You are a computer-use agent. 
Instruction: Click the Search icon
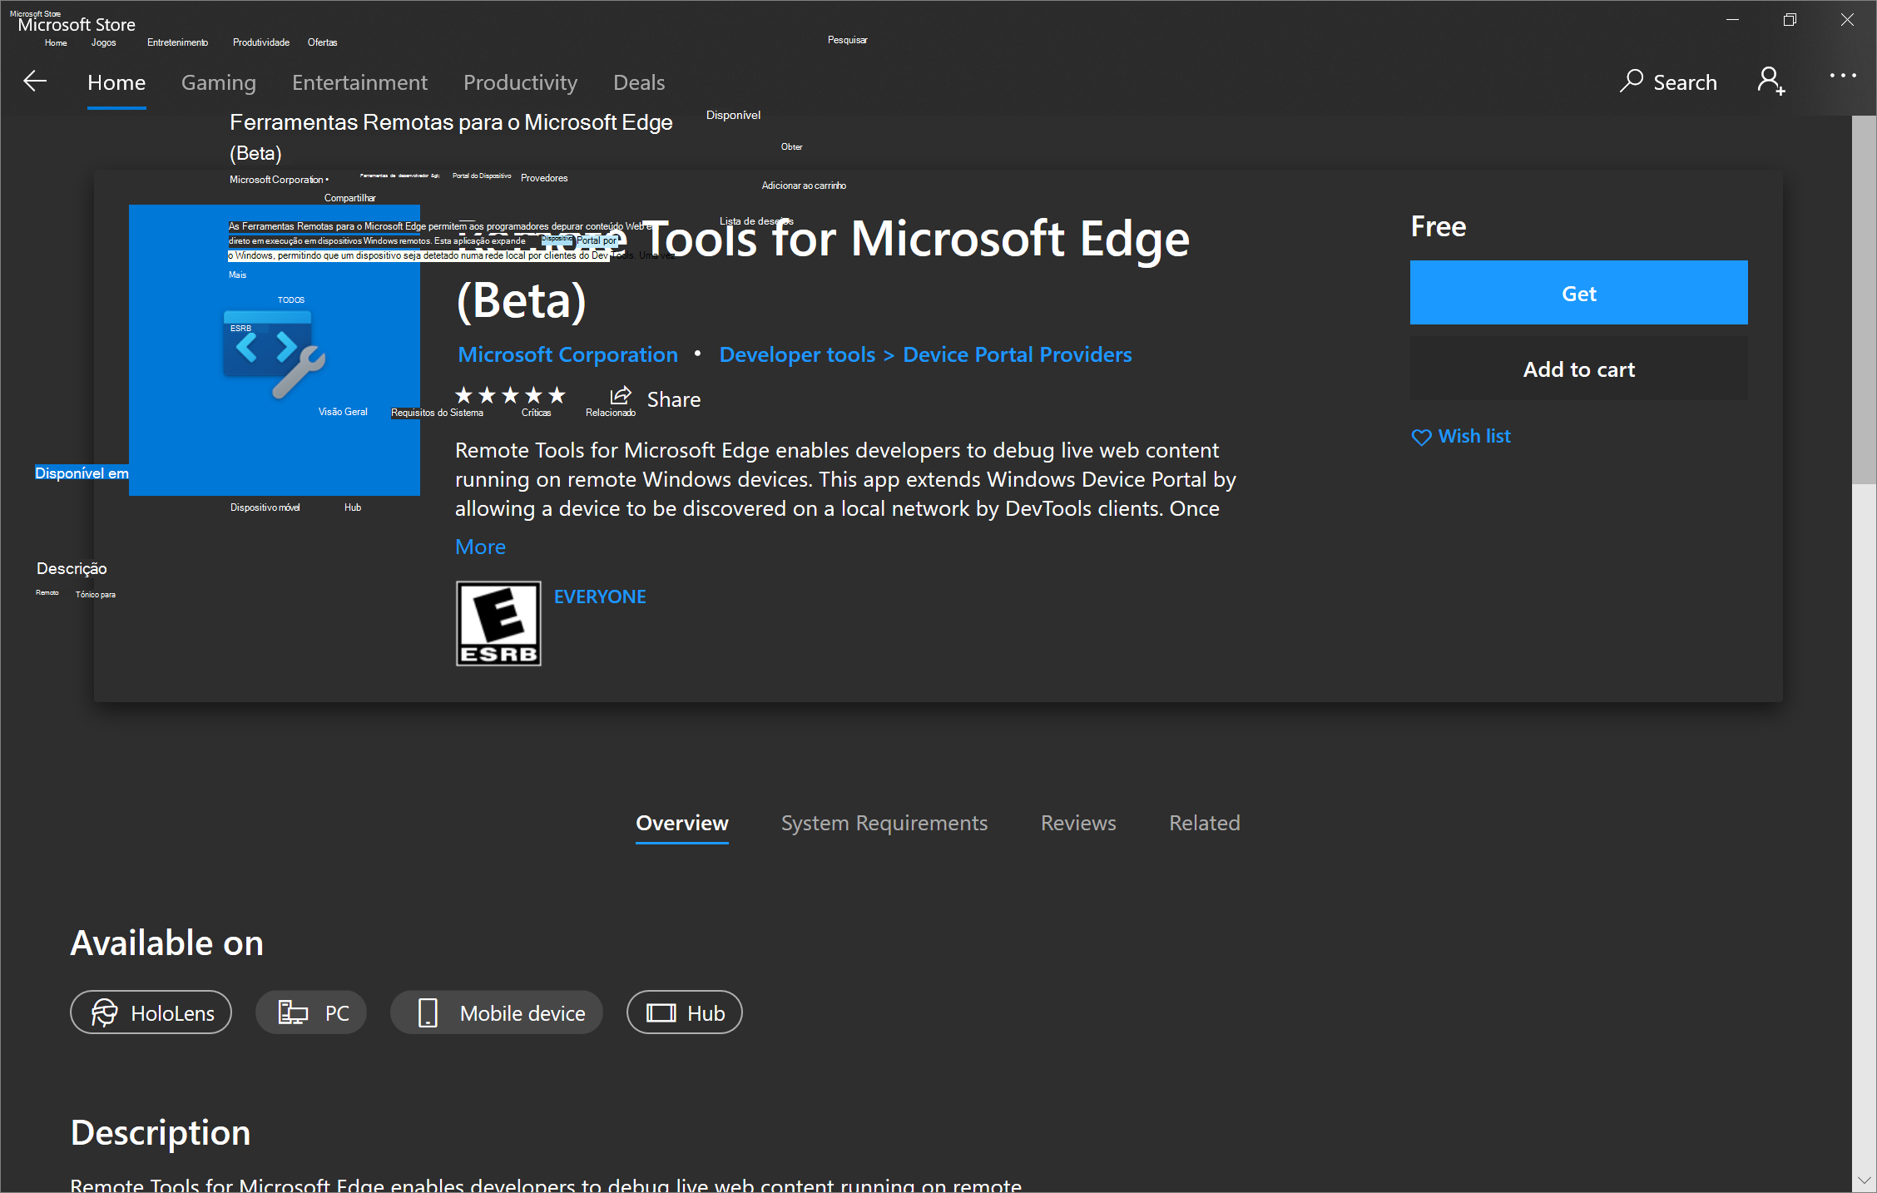coord(1633,82)
